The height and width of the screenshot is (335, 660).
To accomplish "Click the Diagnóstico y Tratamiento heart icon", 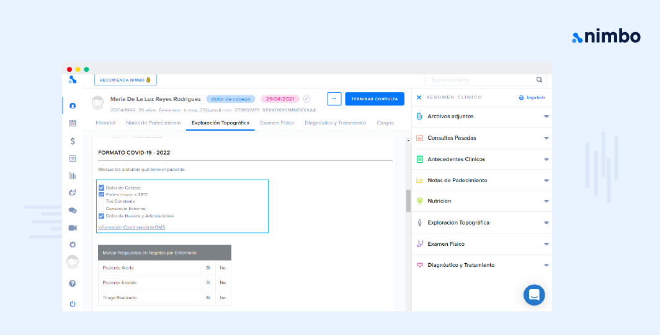I will click(x=419, y=265).
